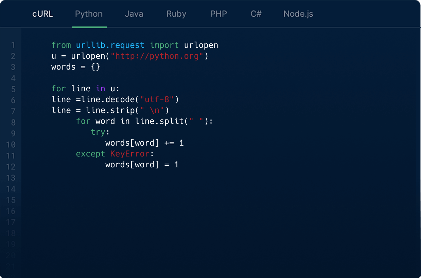
Task: Click line number 5 beside the for loop
Action: pyautogui.click(x=13, y=88)
